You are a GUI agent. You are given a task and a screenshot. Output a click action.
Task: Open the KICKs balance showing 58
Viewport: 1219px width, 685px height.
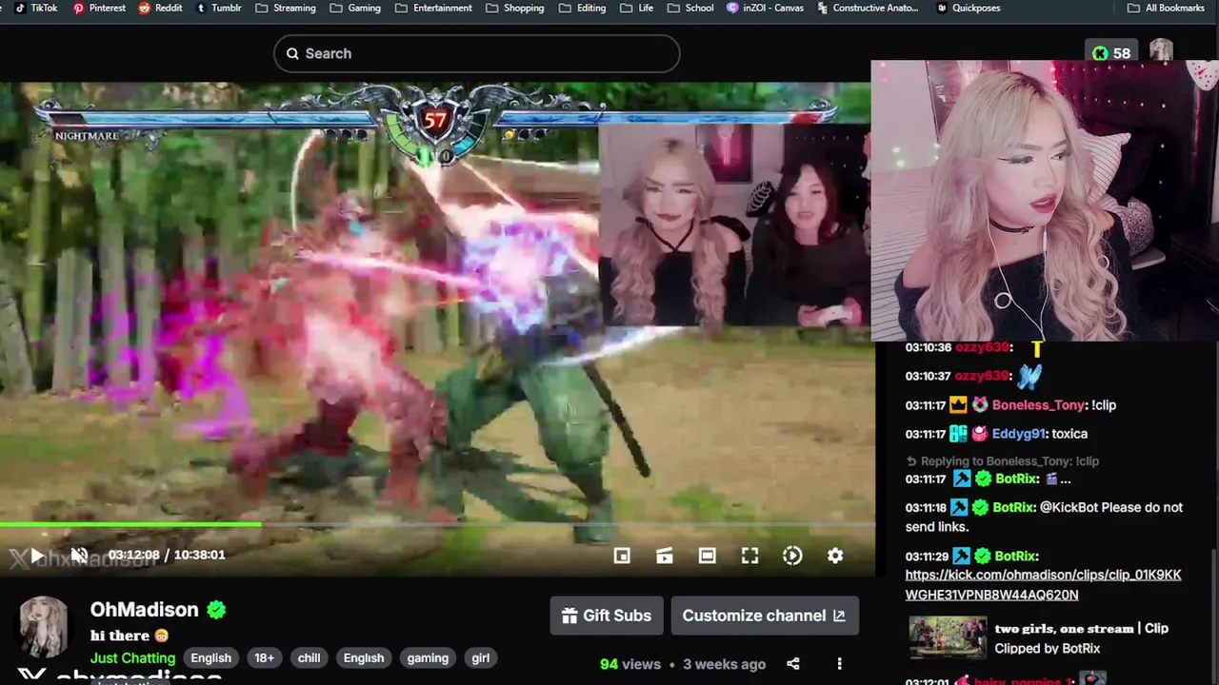pyautogui.click(x=1111, y=53)
